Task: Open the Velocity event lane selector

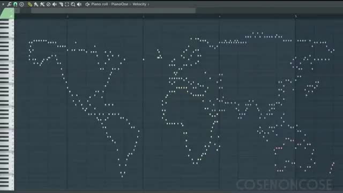Action: coord(139,4)
